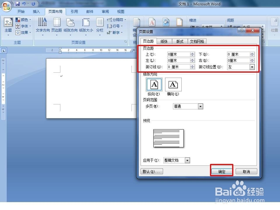Click the 上(T) margin input field

tap(178, 54)
